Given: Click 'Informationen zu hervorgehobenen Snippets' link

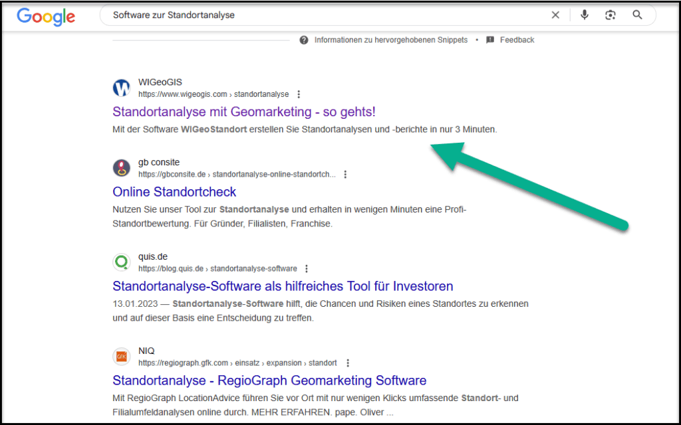Looking at the screenshot, I should [391, 40].
